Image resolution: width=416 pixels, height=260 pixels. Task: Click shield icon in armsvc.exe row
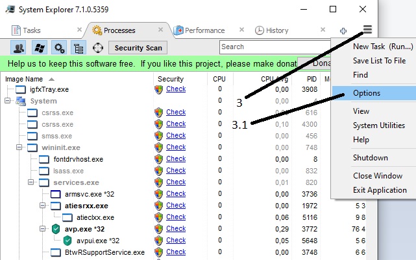pyautogui.click(x=158, y=194)
